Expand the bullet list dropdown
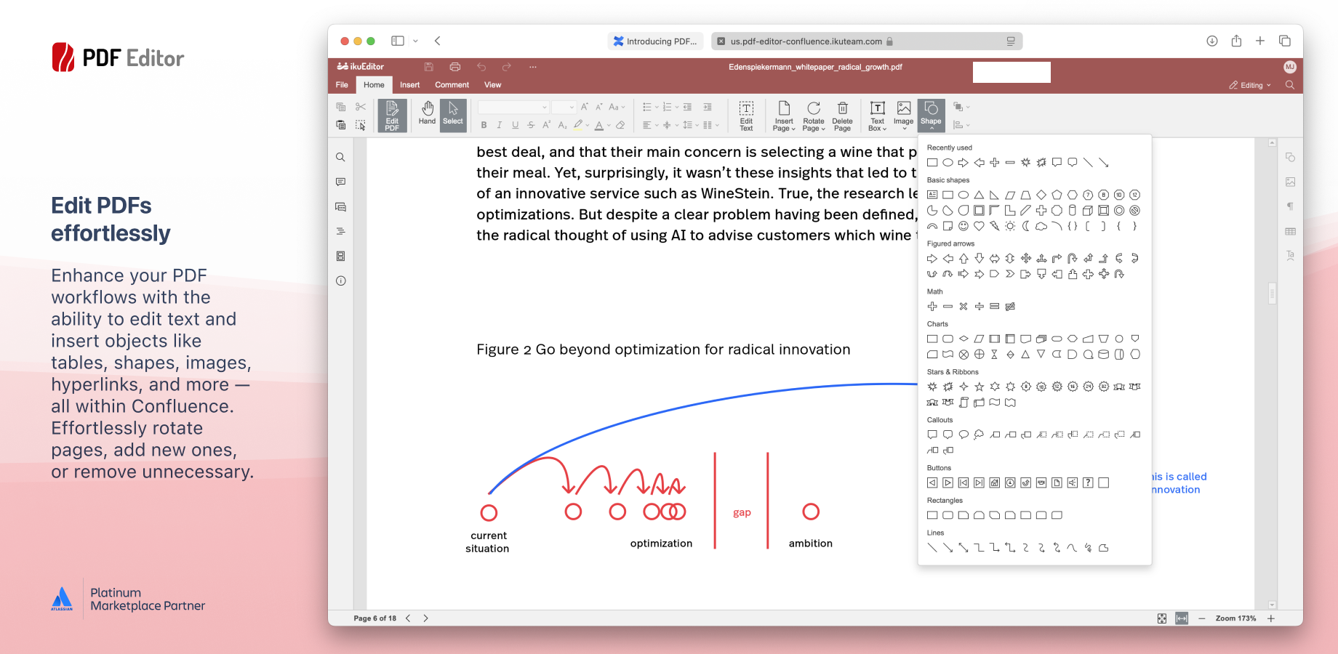This screenshot has width=1338, height=654. point(657,107)
